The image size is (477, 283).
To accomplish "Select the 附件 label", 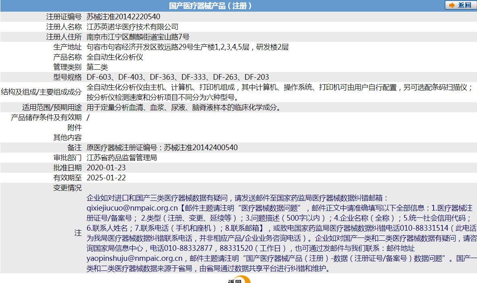I will click(74, 127).
